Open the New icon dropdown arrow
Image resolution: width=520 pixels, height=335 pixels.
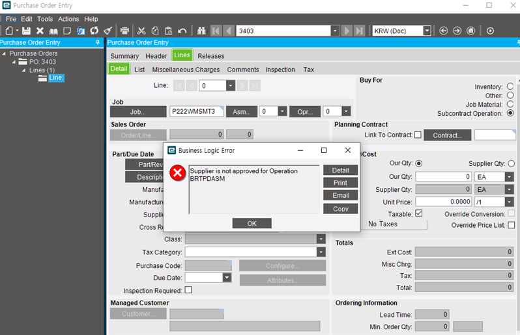coord(17,31)
